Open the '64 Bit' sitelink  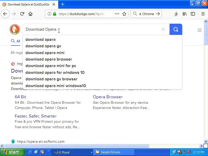click(x=21, y=97)
